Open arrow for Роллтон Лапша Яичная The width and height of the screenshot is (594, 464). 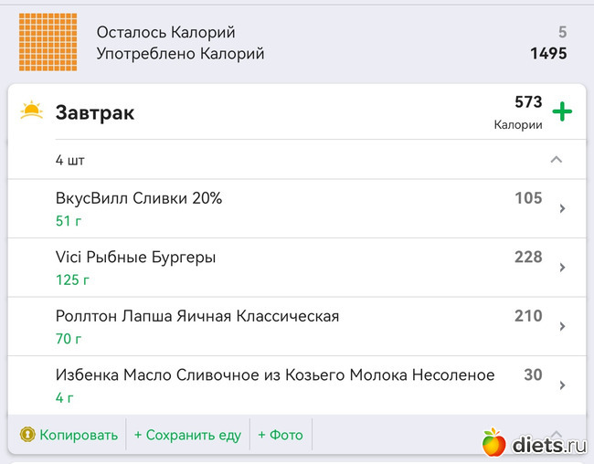pyautogui.click(x=562, y=326)
